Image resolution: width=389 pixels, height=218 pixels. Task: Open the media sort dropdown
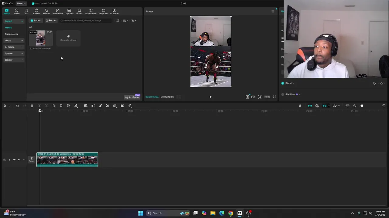[x=126, y=21]
